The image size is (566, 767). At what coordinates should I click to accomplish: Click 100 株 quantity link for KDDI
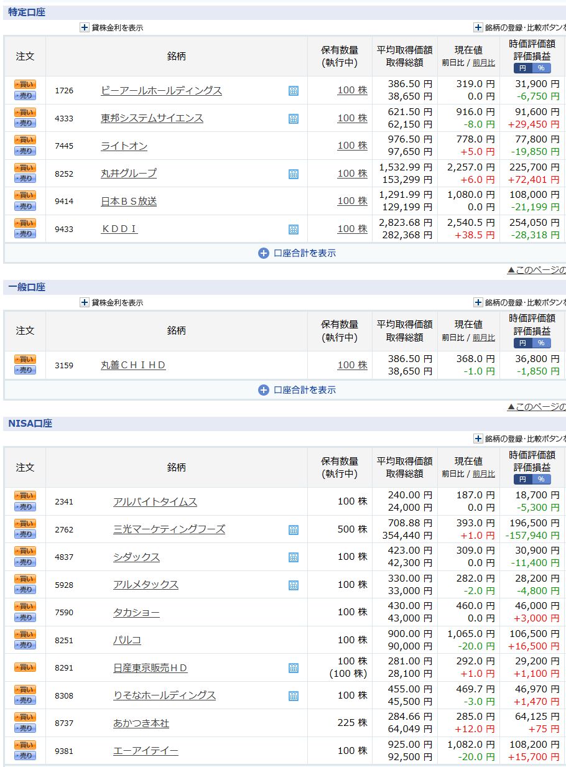coord(352,229)
